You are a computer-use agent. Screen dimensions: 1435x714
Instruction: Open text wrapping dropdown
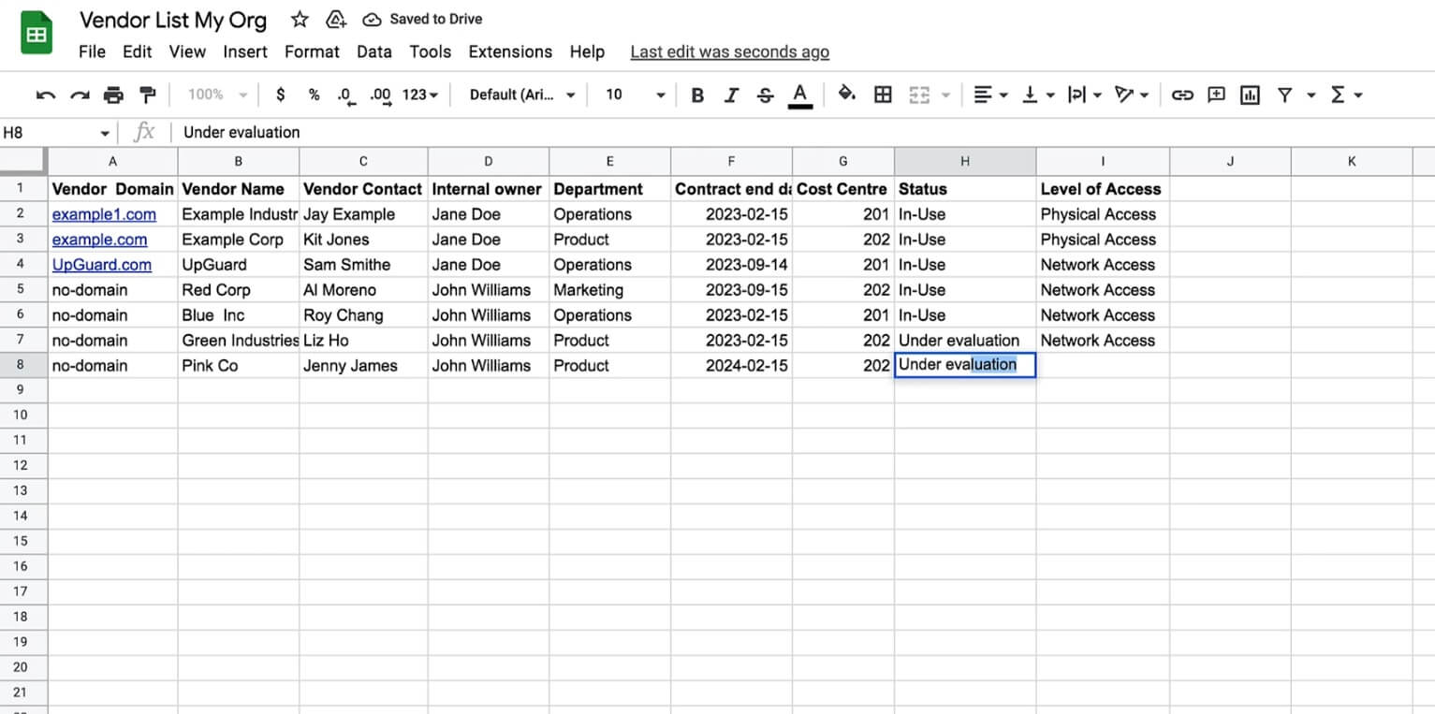pos(1085,95)
